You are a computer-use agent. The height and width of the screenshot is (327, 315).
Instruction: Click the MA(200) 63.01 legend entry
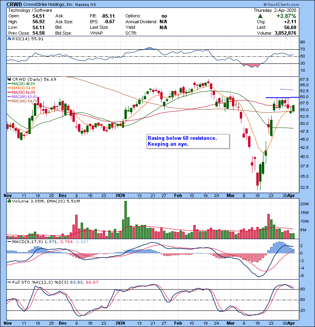(x=22, y=97)
